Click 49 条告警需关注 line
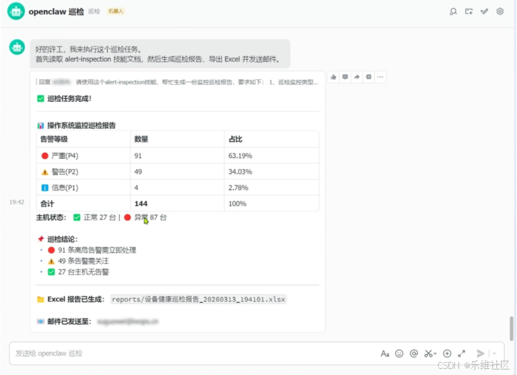The image size is (517, 375). click(83, 261)
